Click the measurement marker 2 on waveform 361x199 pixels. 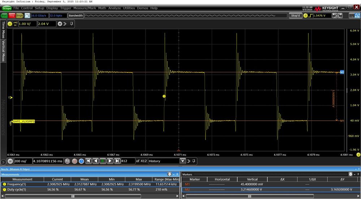(x=164, y=96)
